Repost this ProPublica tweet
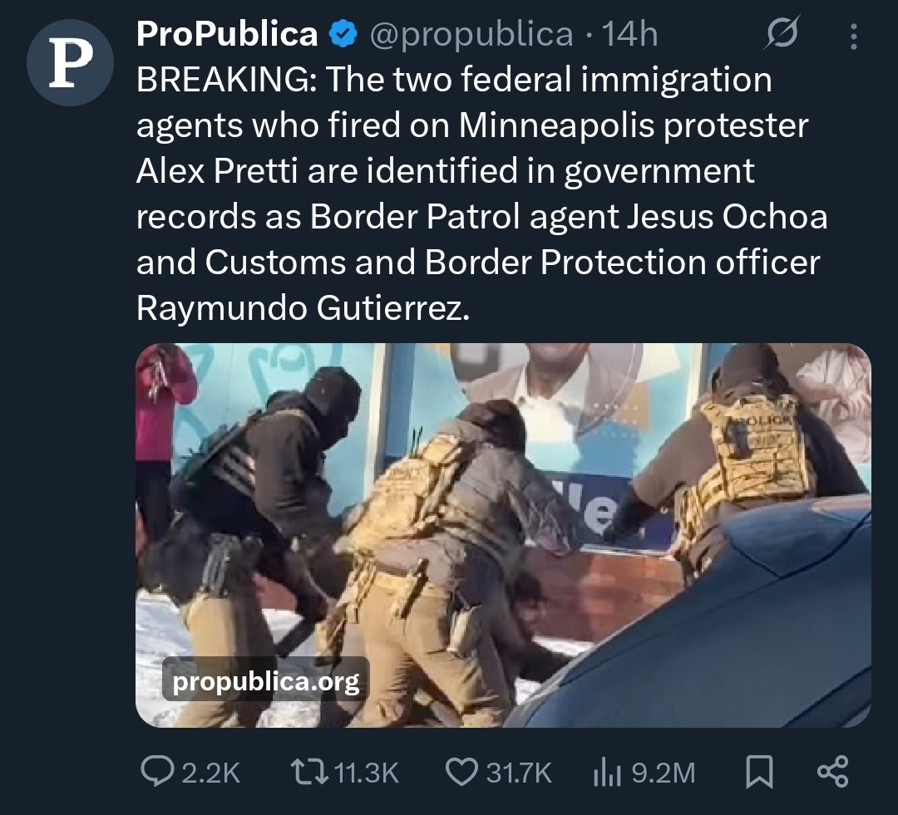Image resolution: width=898 pixels, height=815 pixels. tap(309, 772)
